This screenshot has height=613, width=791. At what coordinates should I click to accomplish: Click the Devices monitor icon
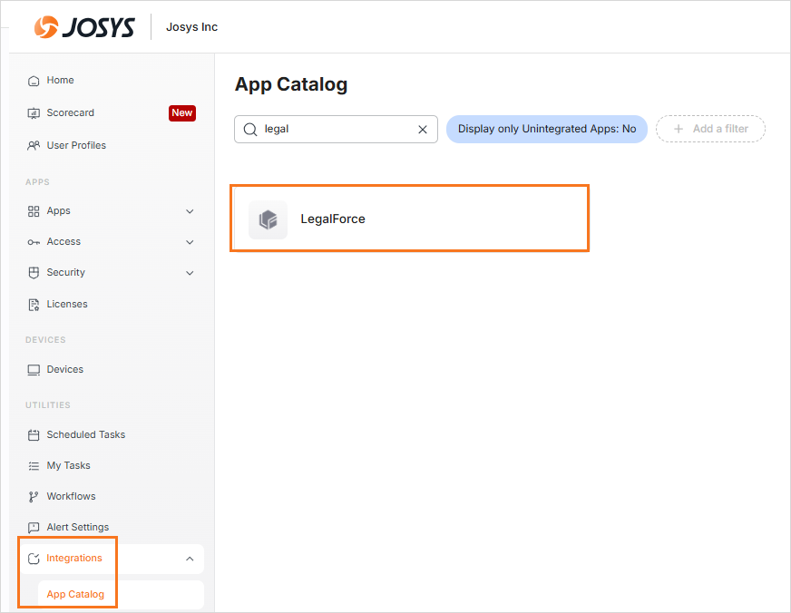[34, 370]
